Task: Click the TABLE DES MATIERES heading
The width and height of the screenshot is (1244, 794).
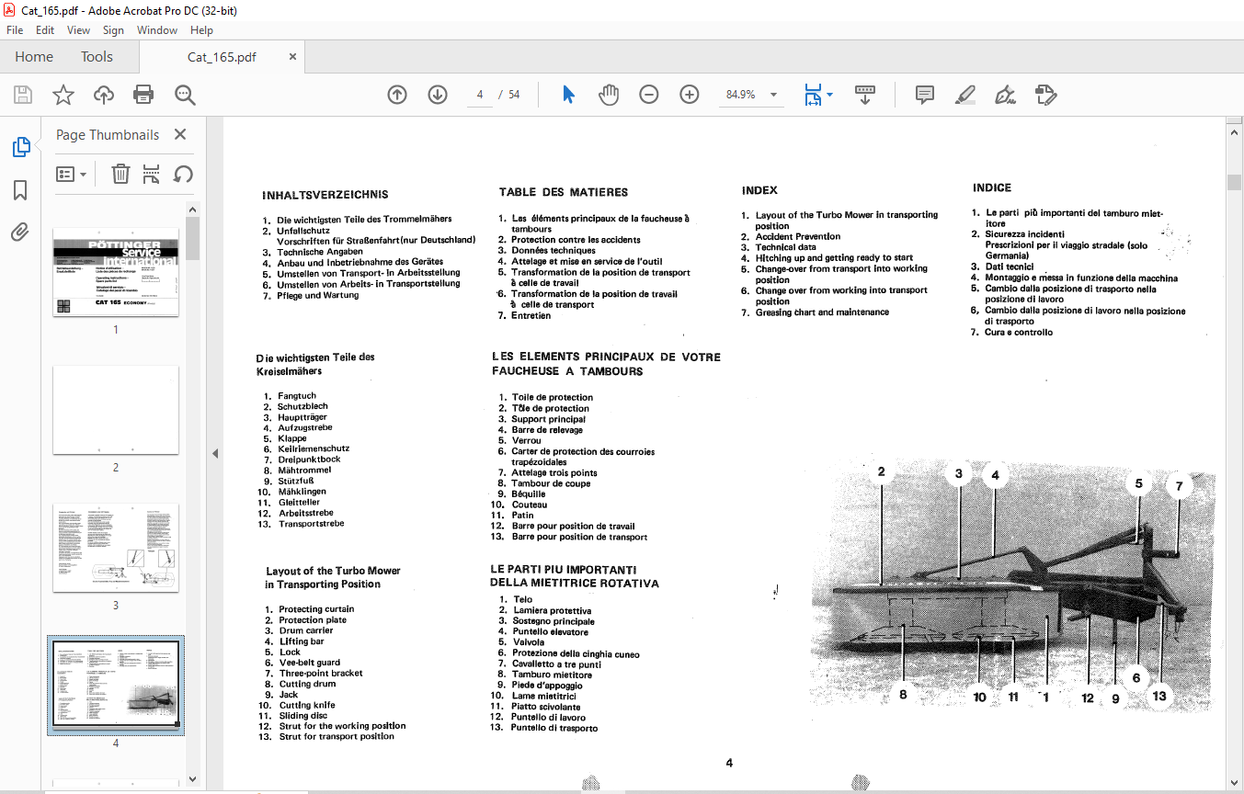Action: coord(564,192)
